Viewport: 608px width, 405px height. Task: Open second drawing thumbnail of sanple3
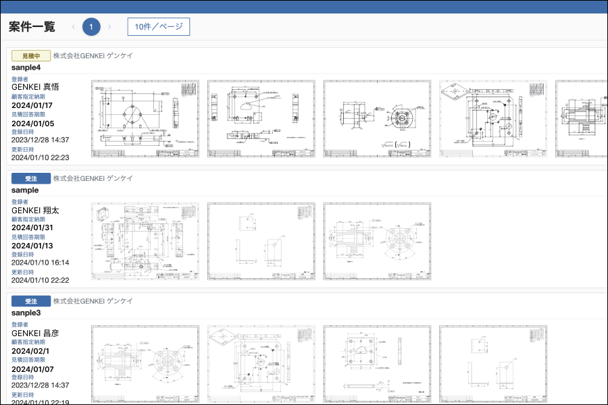[x=261, y=364]
